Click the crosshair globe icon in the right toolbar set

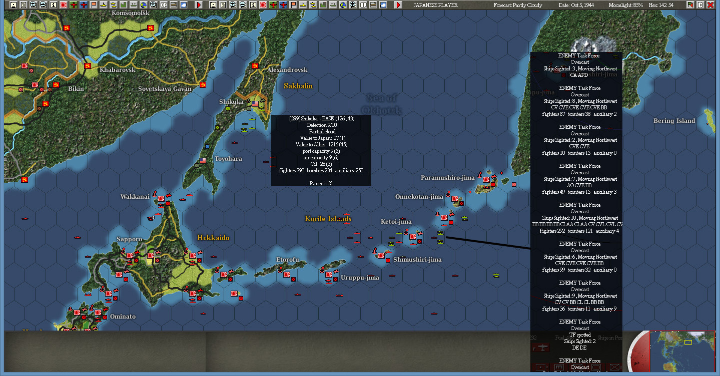point(353,5)
